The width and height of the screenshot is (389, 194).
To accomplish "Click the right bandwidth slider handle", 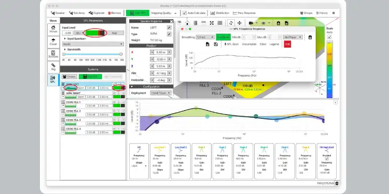I will [121, 54].
